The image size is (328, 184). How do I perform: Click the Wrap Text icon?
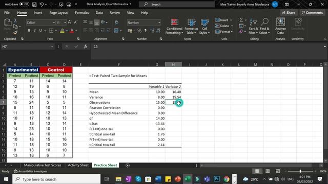116,22
